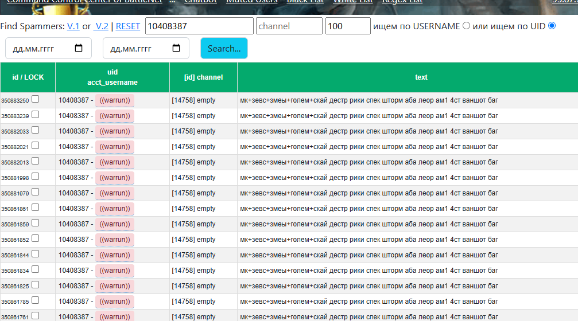Click id number 350882033
Screen dimensions: 578x321
(x=15, y=131)
